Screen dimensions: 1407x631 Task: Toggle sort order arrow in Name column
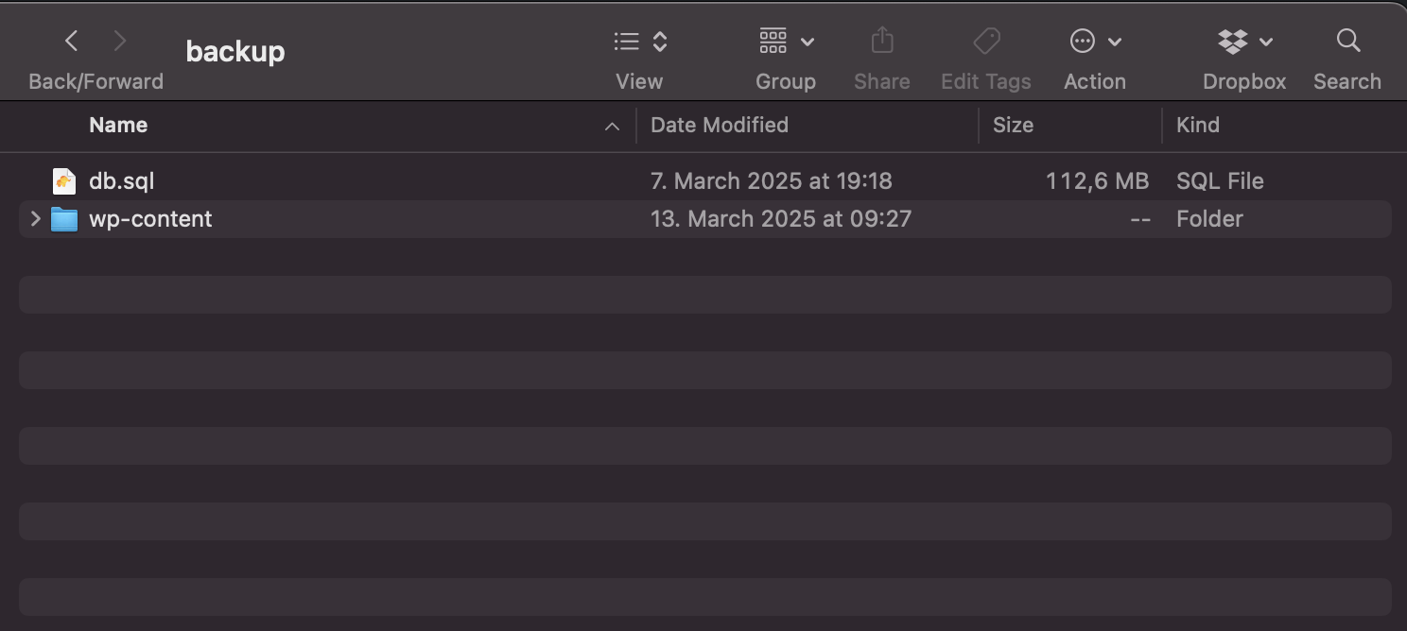point(612,126)
